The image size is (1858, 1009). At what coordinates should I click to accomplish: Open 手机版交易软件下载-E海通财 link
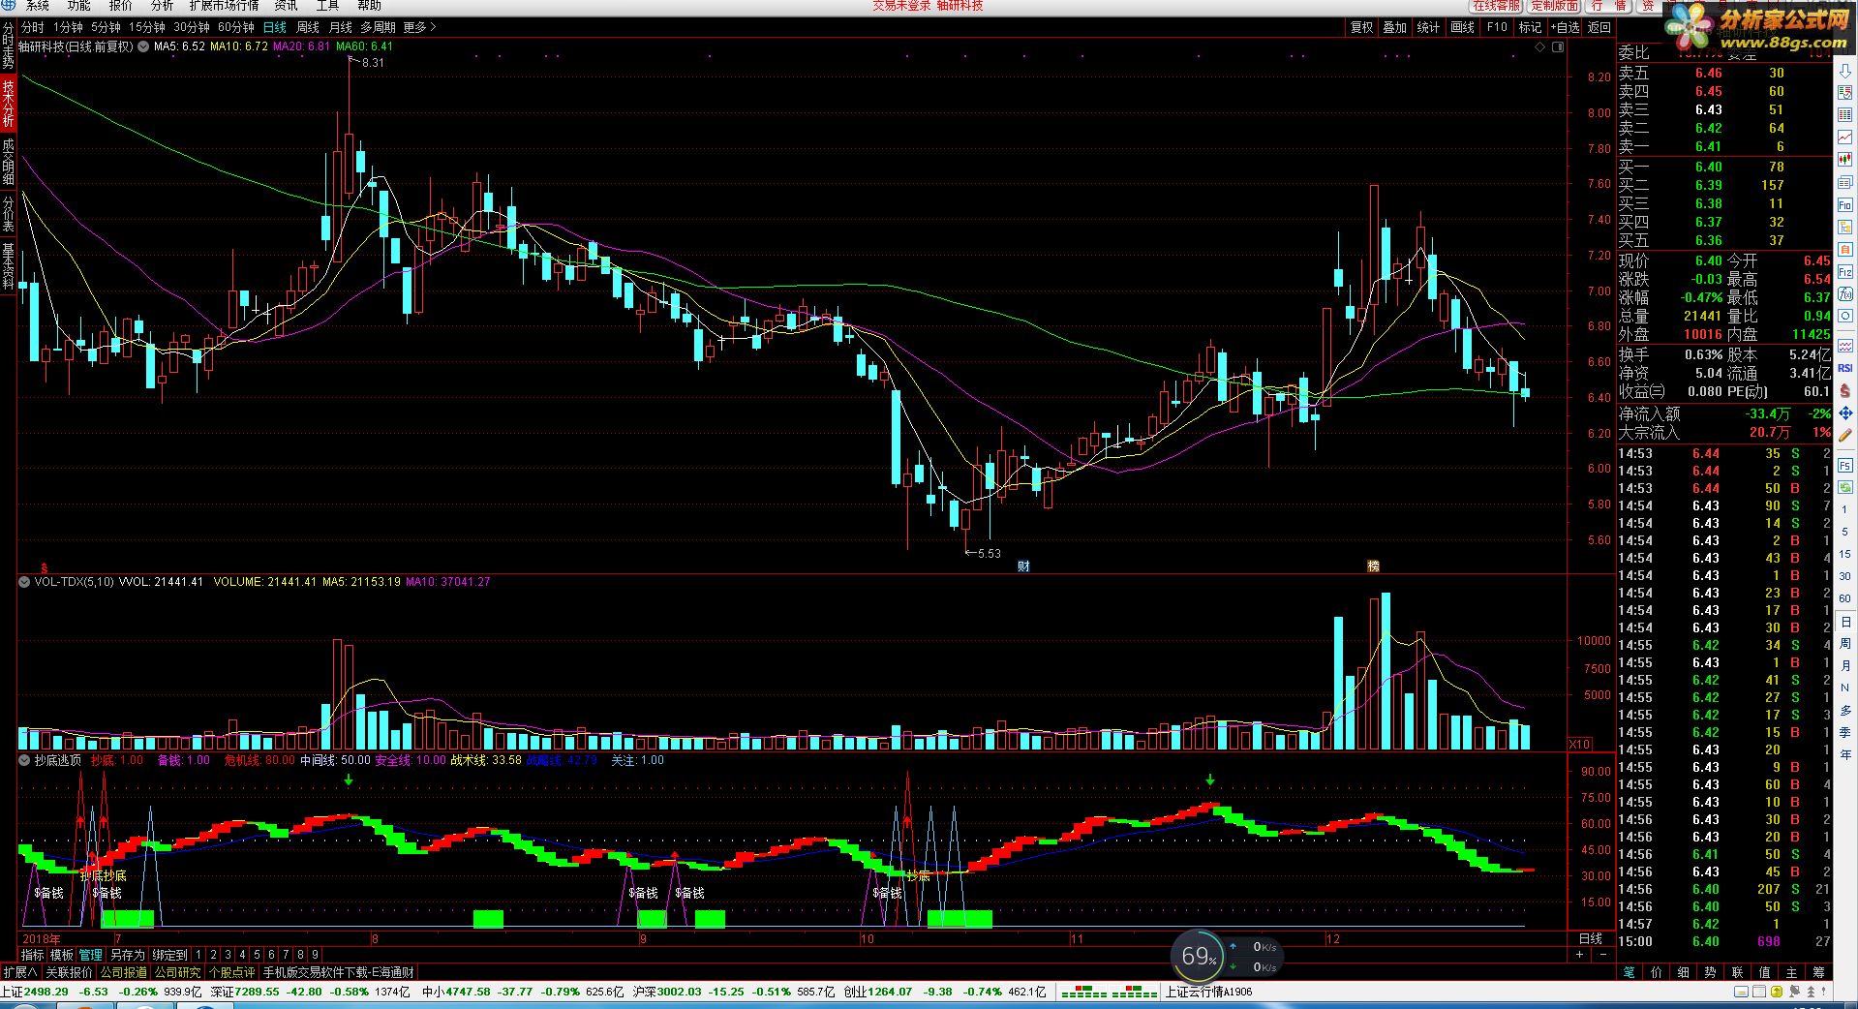(x=338, y=972)
